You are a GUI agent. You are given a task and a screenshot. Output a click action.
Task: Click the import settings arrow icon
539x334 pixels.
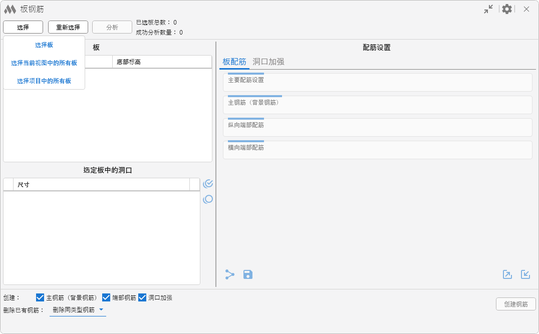(x=525, y=274)
